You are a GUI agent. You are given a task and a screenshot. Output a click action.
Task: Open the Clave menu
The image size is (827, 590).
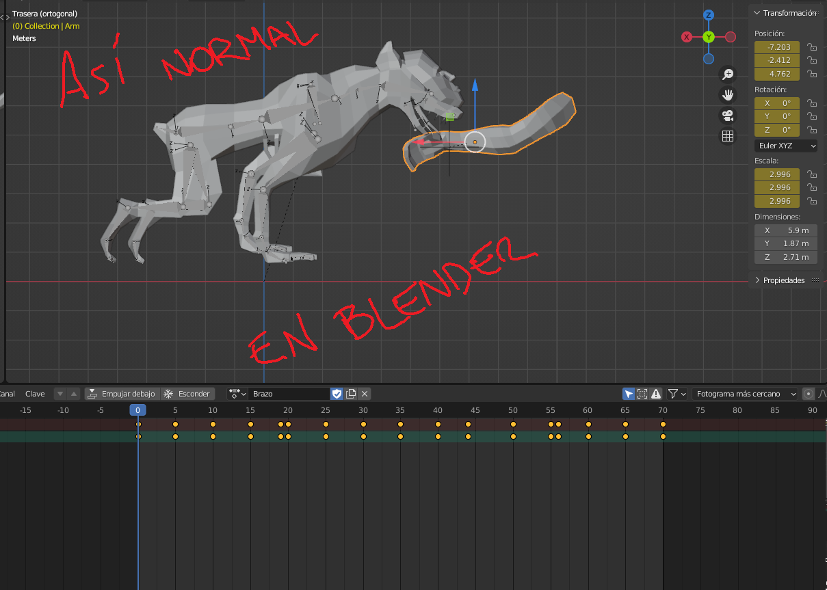coord(35,394)
